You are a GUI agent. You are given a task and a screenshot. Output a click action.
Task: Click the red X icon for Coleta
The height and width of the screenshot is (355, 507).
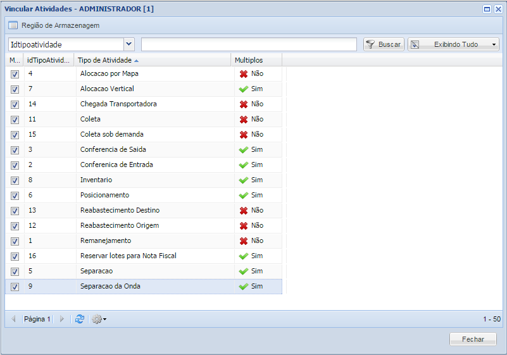click(x=243, y=119)
